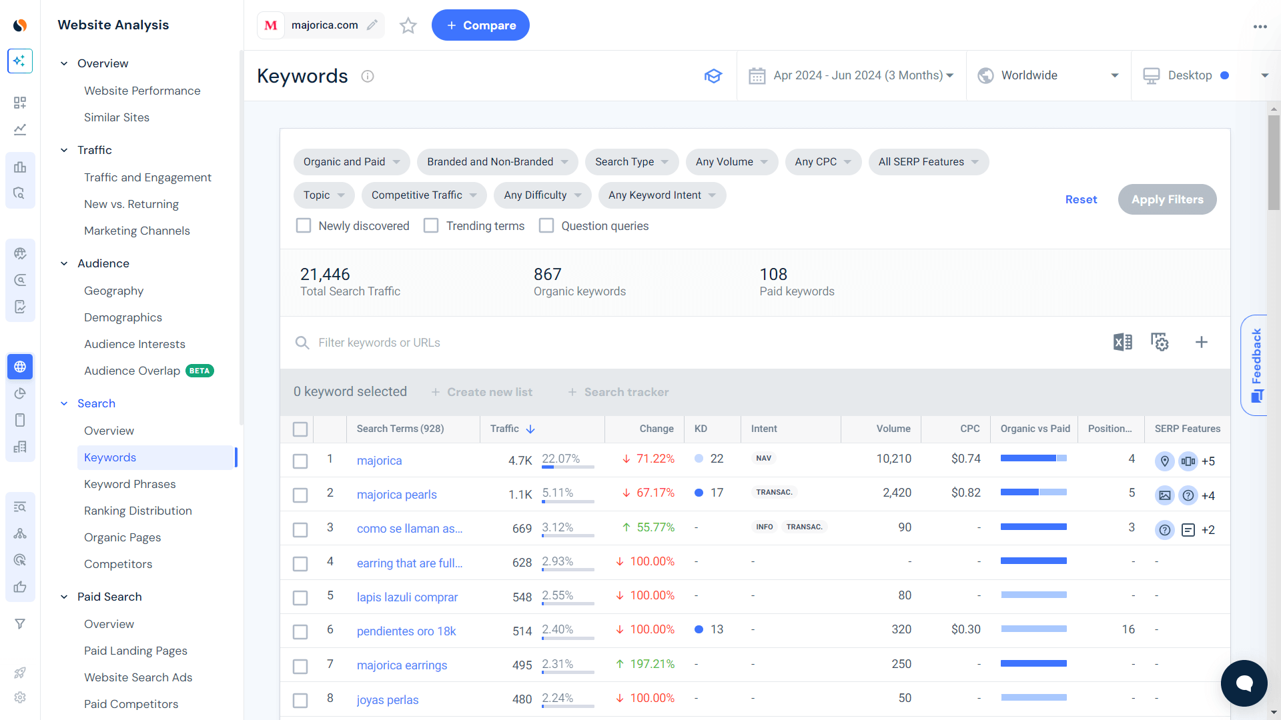Open the date range Apr 2024 - Jun 2024 dropdown
1281x720 pixels.
(x=851, y=76)
